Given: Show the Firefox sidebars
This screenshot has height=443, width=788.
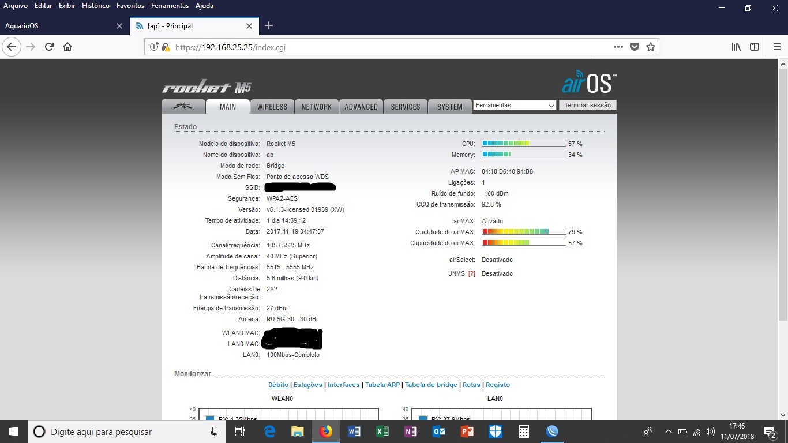Looking at the screenshot, I should [755, 47].
